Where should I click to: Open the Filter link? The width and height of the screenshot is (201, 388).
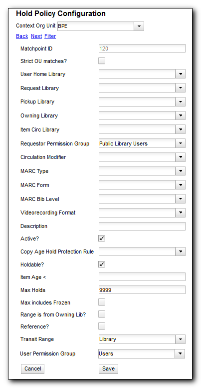50,36
